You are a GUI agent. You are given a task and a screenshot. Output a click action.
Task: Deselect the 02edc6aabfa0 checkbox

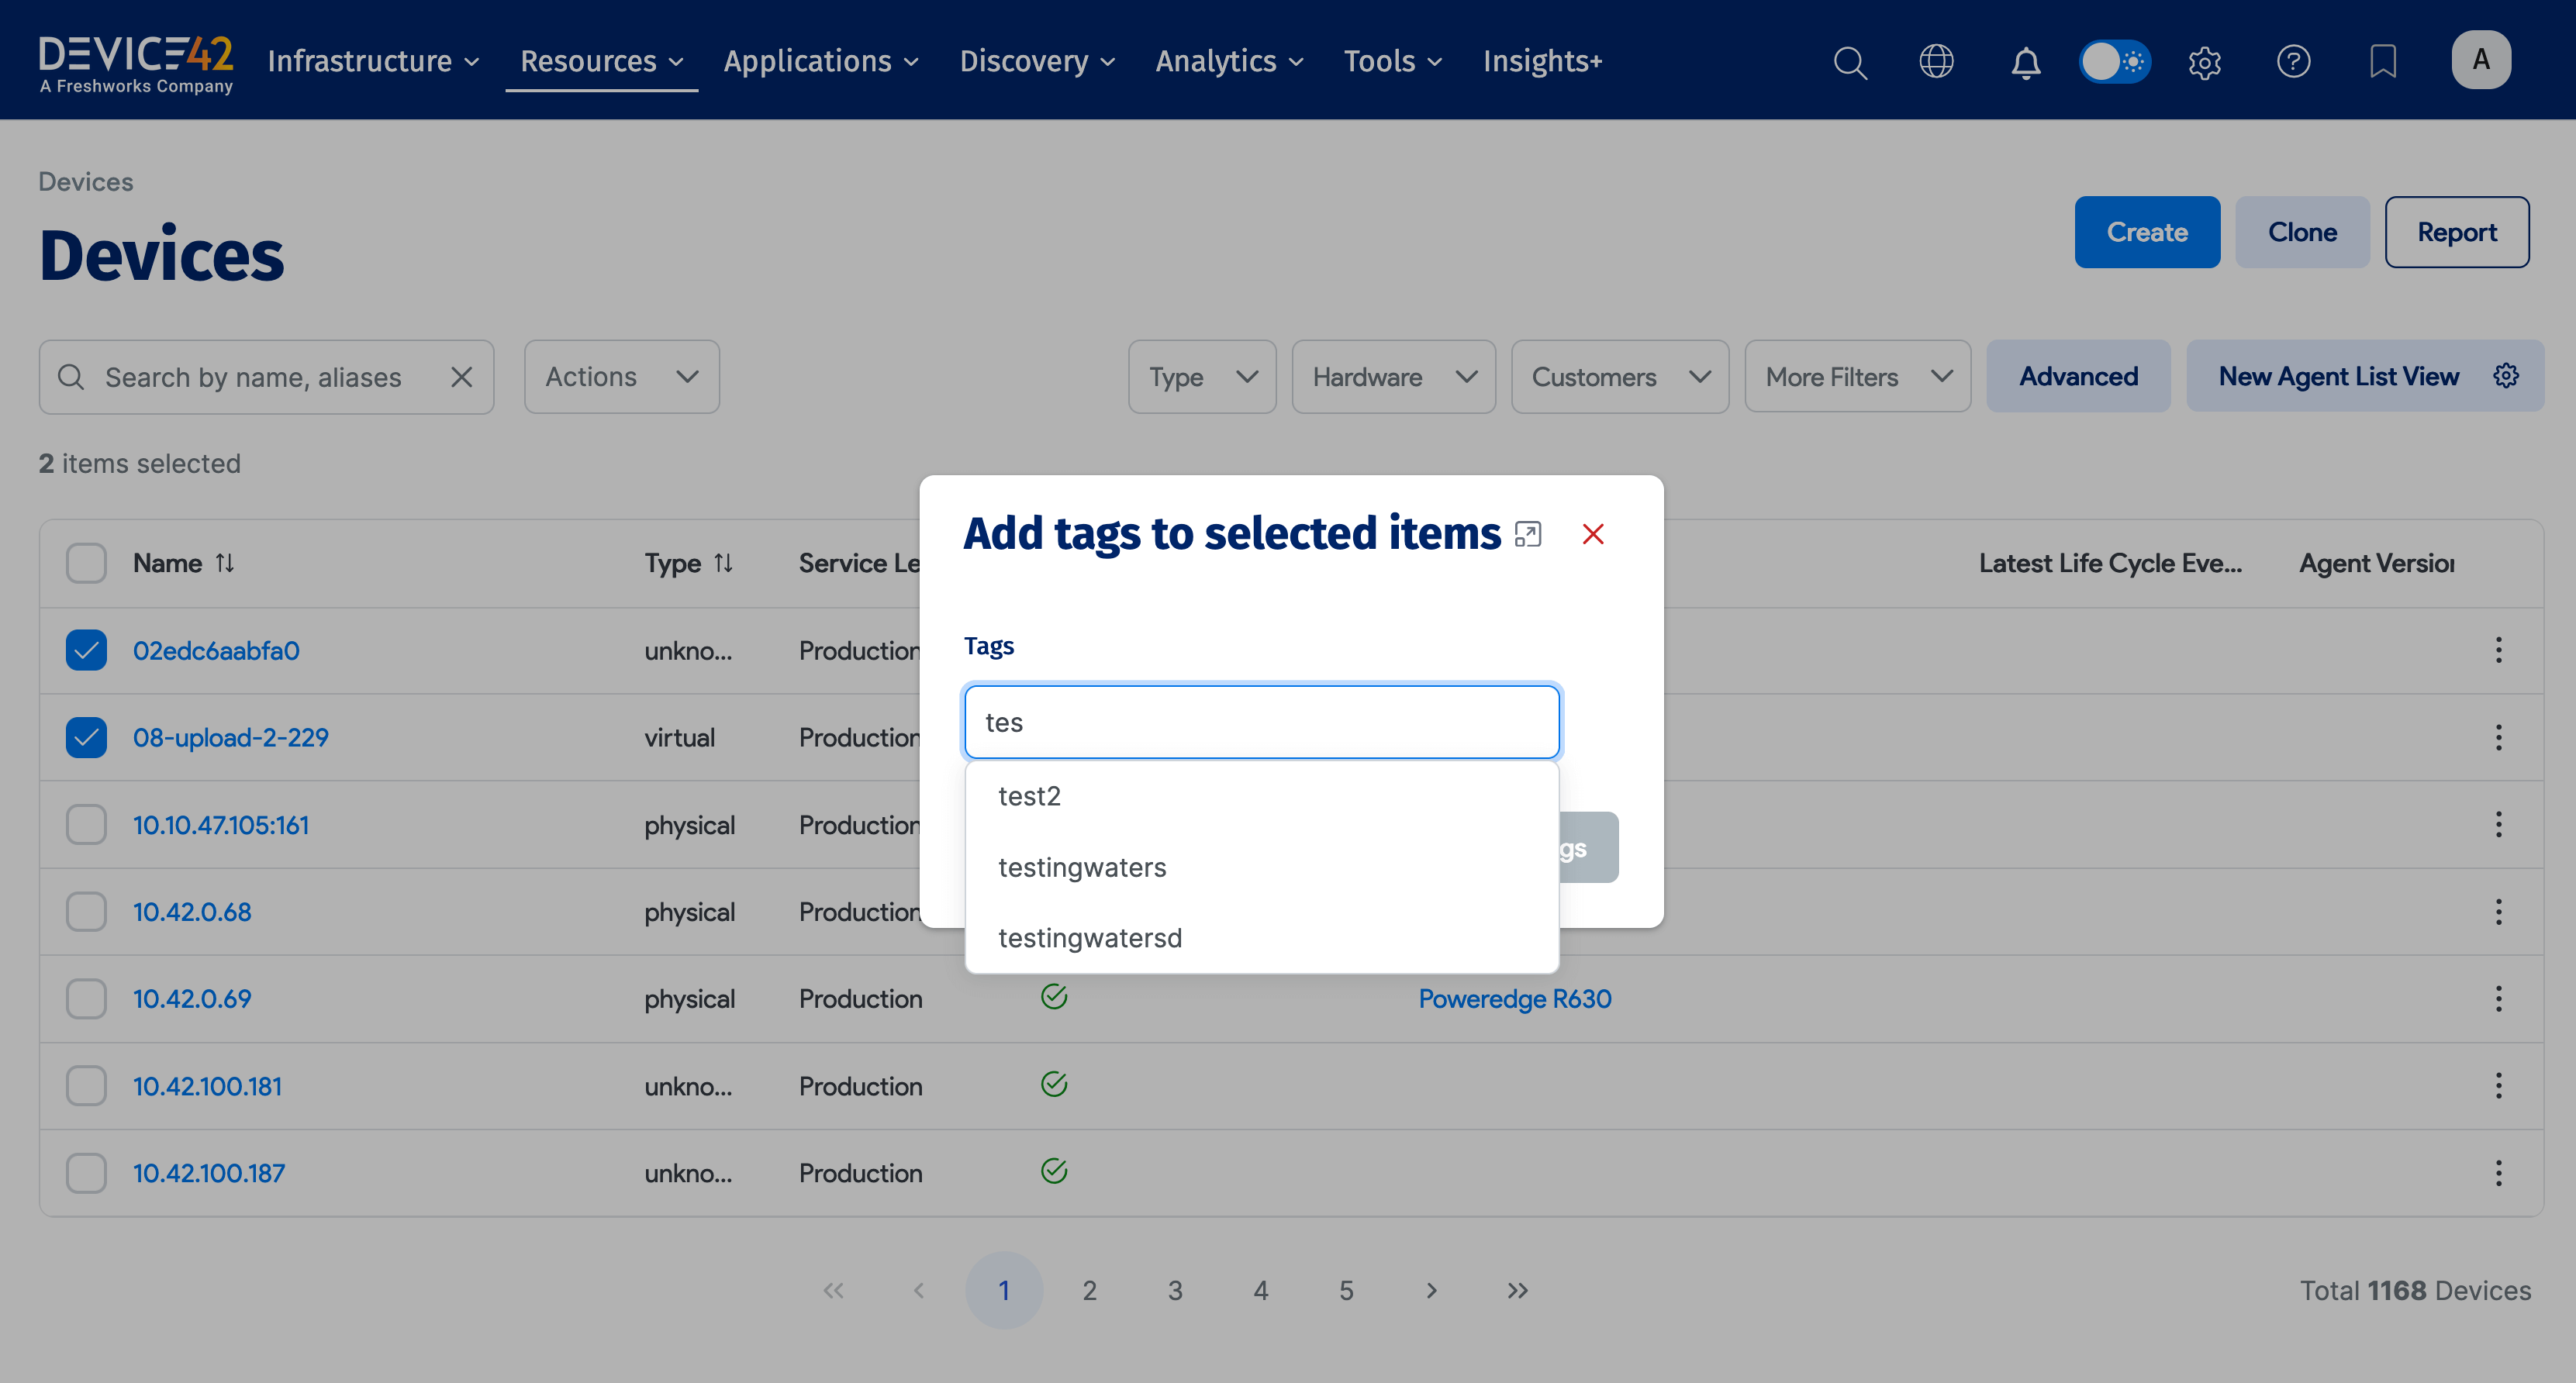click(x=86, y=650)
